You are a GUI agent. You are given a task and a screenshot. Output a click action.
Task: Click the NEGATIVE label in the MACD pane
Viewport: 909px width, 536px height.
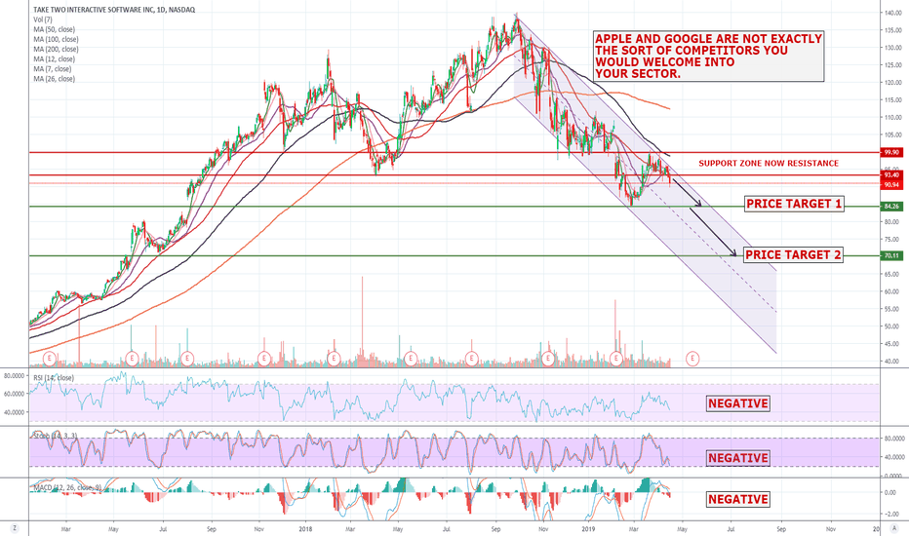point(738,500)
